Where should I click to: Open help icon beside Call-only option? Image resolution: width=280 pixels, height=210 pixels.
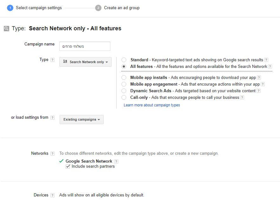pos(242,98)
